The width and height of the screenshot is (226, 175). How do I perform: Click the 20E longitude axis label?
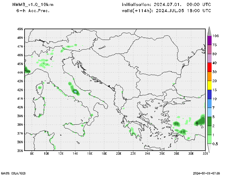point(118,154)
